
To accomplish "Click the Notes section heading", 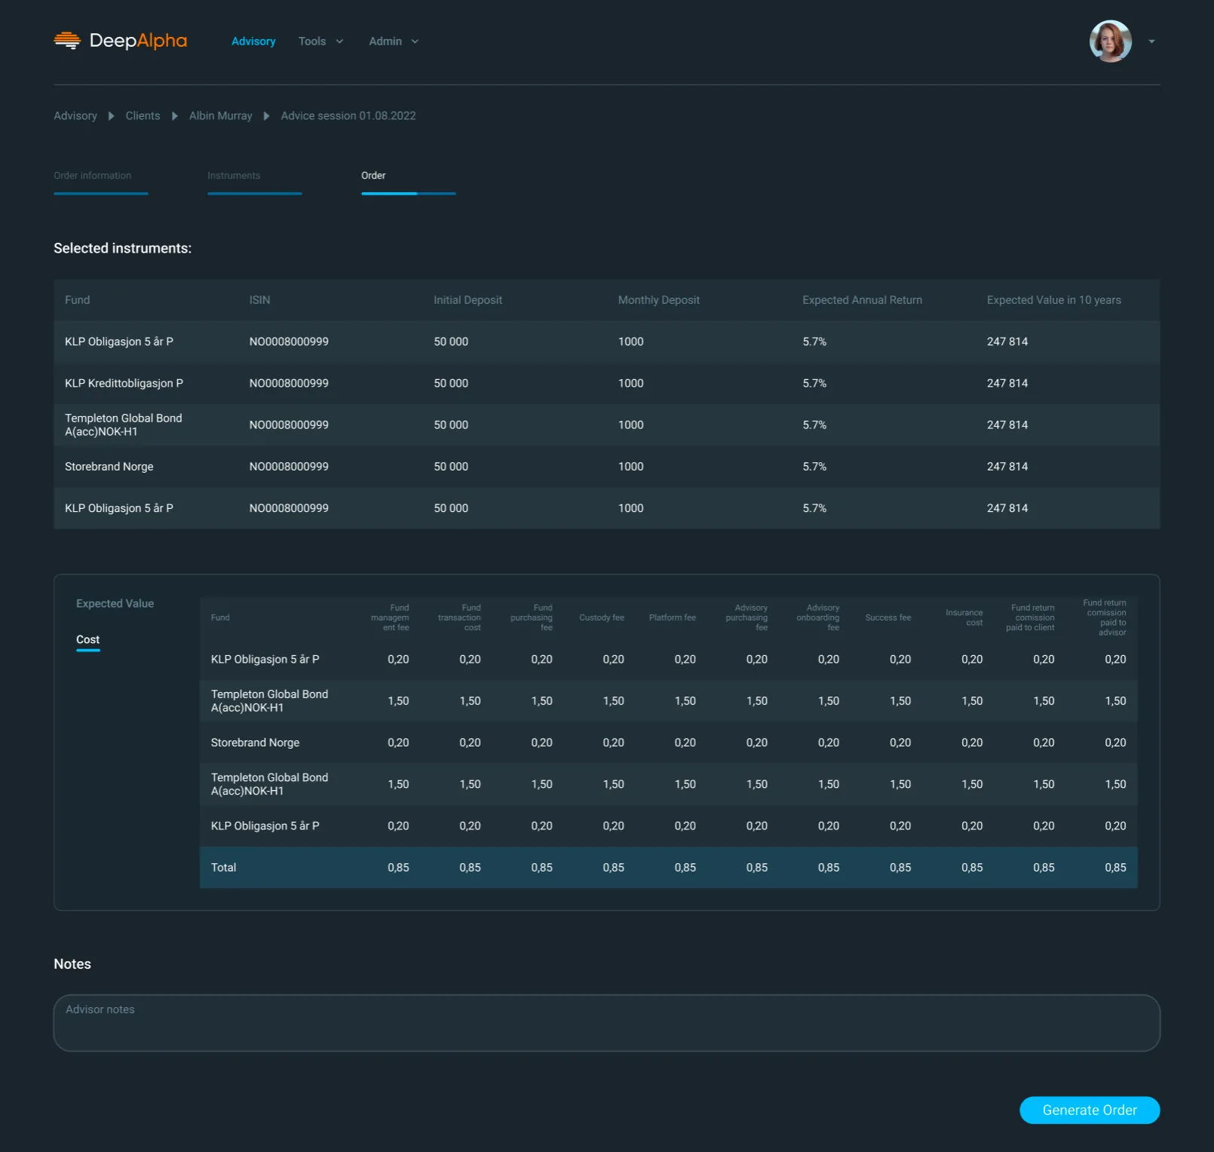I will (72, 964).
